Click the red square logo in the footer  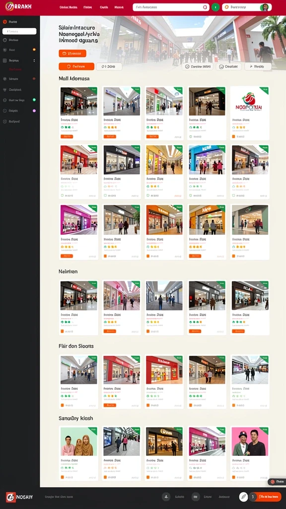(x=10, y=497)
